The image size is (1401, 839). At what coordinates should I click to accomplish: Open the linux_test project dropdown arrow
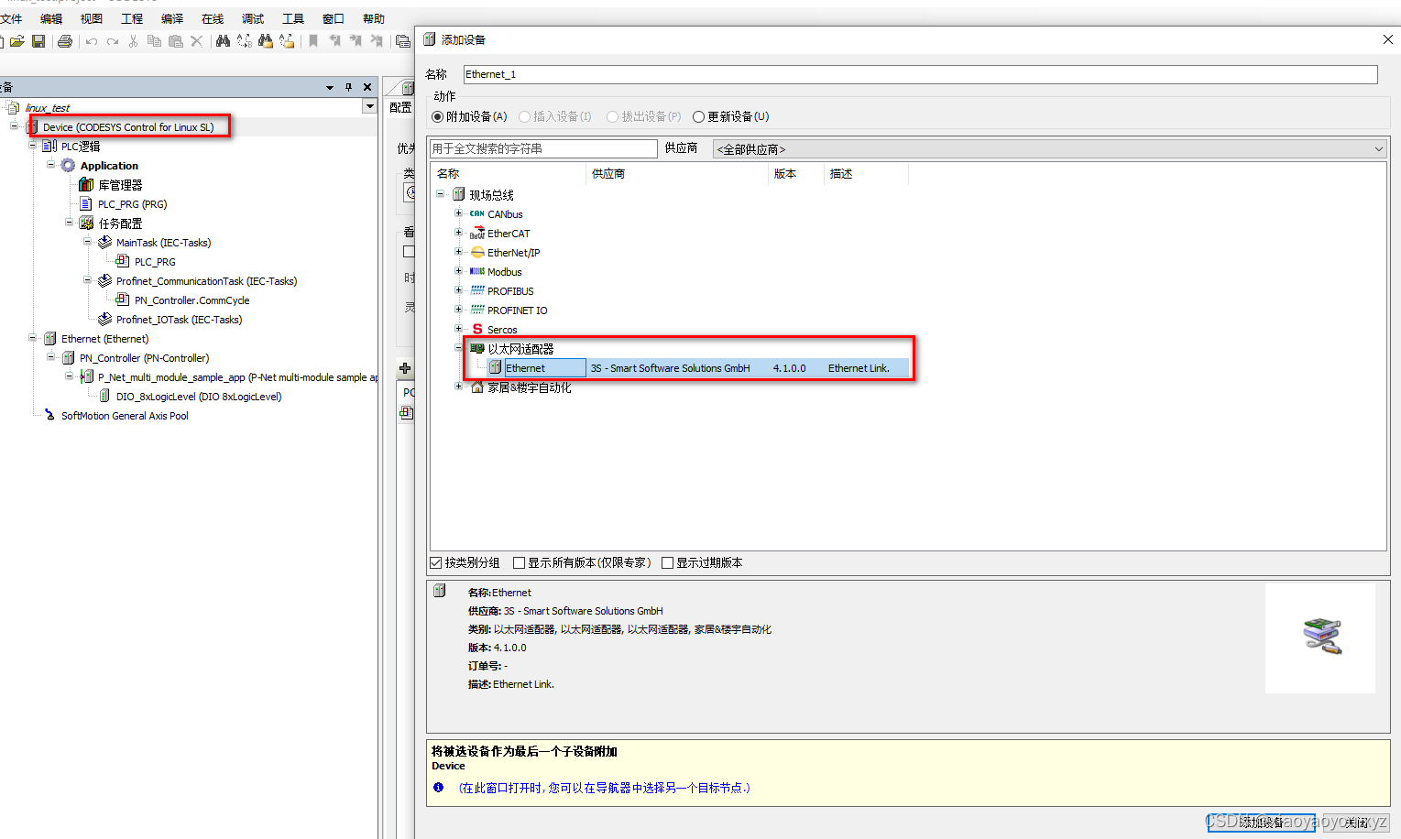pyautogui.click(x=370, y=107)
